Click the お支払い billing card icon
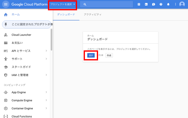Image resolution: width=188 pixels, height=118 pixels. point(6,43)
